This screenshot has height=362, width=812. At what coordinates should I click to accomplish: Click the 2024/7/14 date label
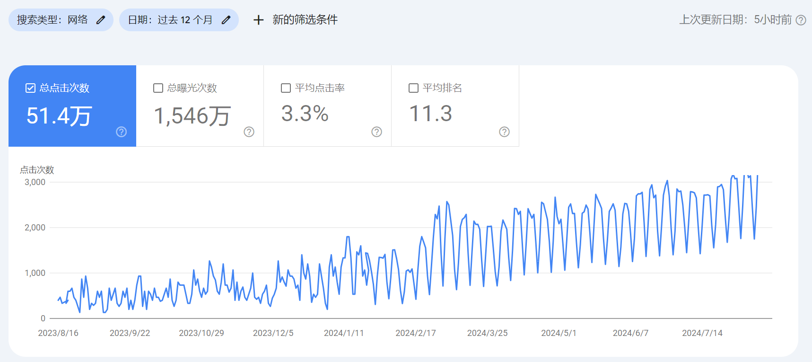point(702,333)
